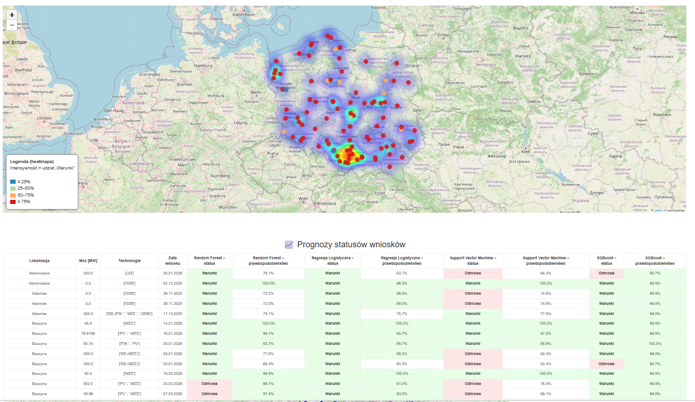Click the Regresja Logistyczna – prawdopodobieństwo header

coord(402,261)
